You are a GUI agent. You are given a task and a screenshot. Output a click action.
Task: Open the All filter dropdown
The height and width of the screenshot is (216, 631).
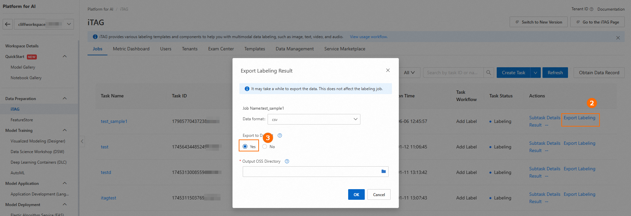coord(410,73)
